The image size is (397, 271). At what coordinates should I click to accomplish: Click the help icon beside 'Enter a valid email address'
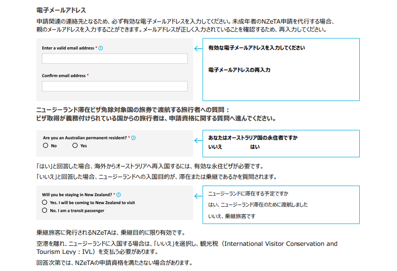pyautogui.click(x=101, y=48)
